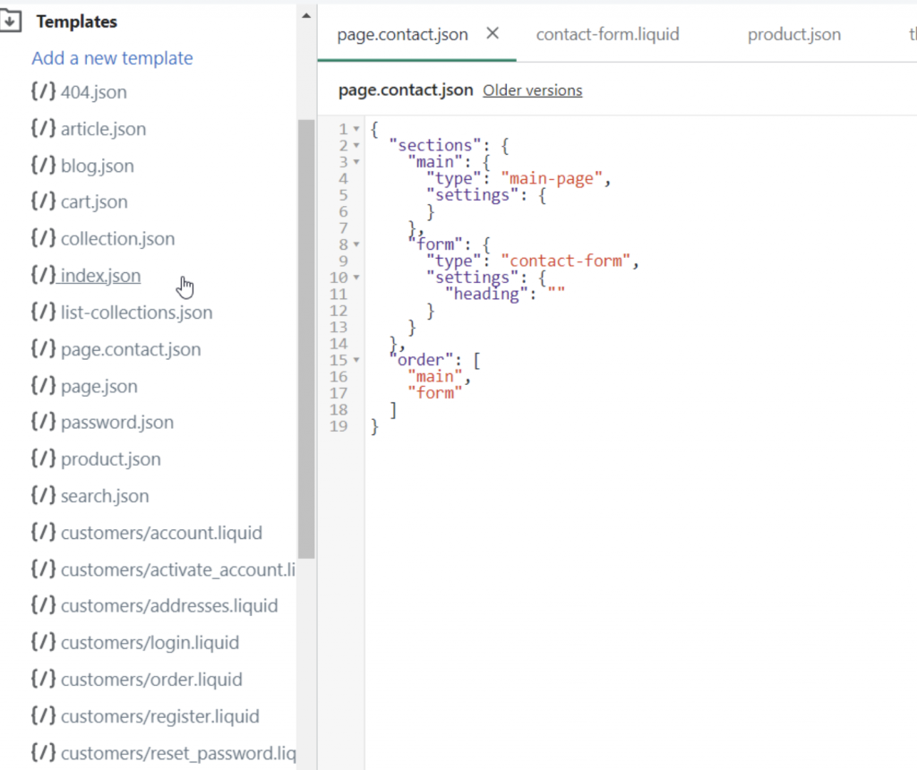Open the index.json template
This screenshot has width=917, height=770.
[x=99, y=276]
